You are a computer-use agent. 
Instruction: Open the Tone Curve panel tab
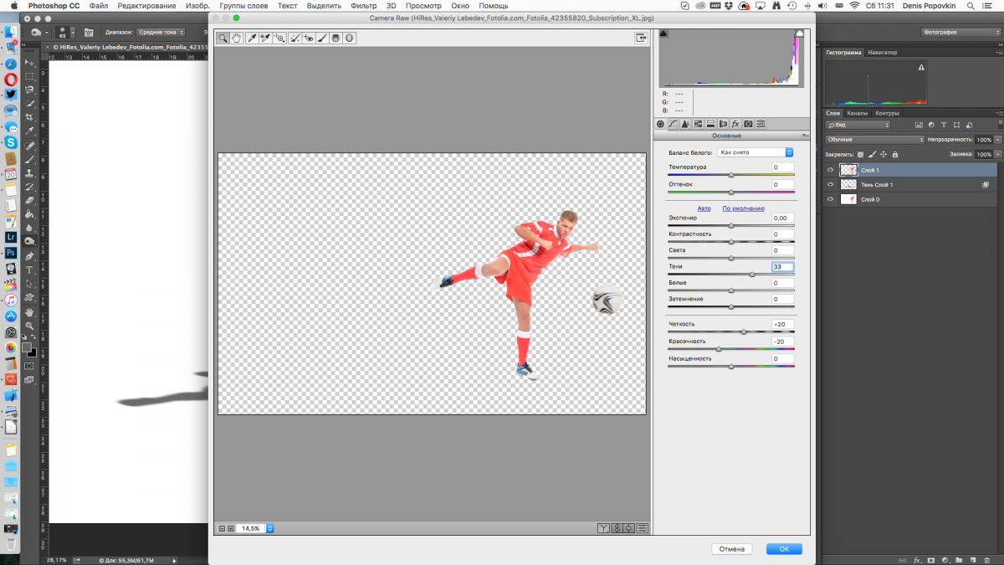(x=672, y=124)
